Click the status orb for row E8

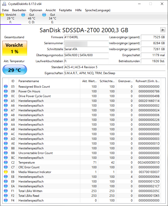[6, 177]
